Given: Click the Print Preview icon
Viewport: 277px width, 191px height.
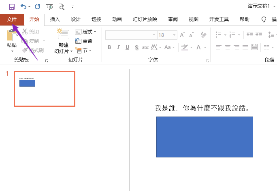Looking at the screenshot, I should click(61, 7).
